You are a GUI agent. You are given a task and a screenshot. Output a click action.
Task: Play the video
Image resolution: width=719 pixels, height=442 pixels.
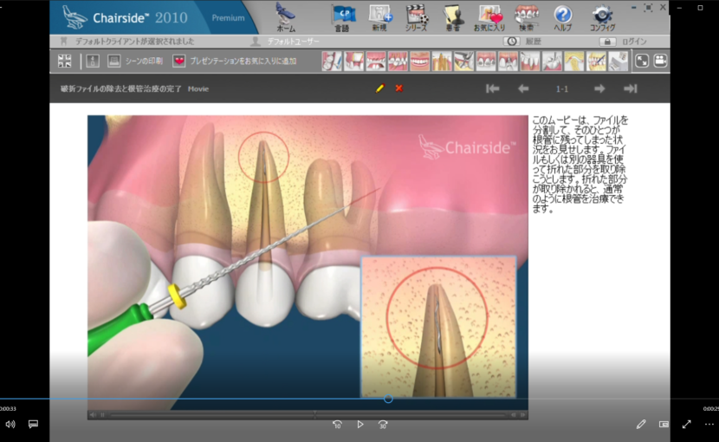[x=360, y=425]
